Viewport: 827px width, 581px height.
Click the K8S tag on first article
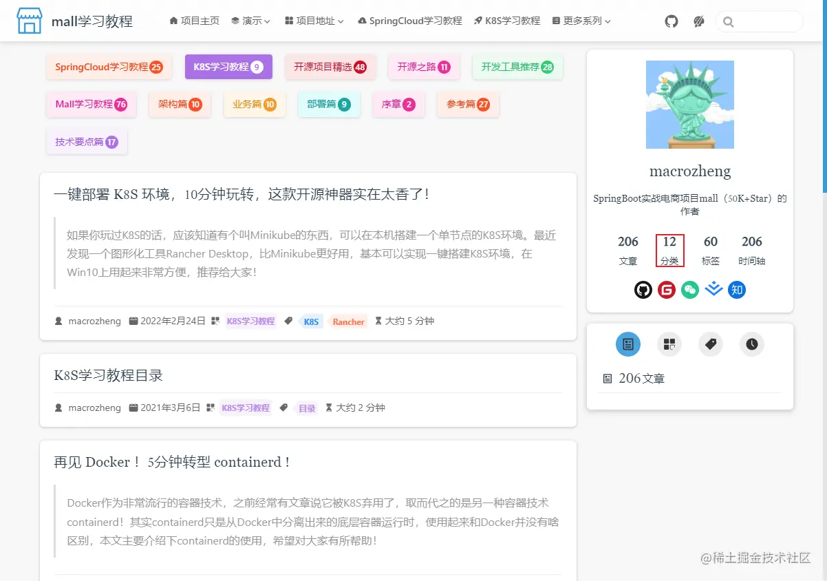312,321
